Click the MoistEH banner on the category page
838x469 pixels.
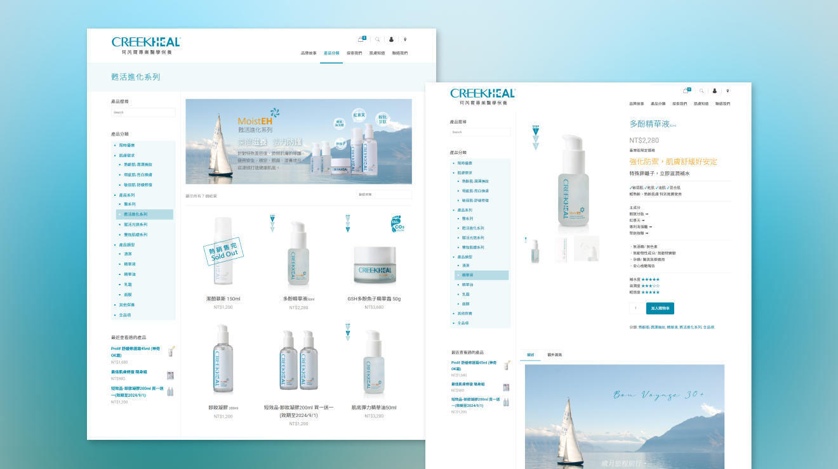coord(298,141)
